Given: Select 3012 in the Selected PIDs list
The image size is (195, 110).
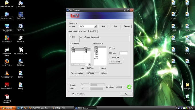Looking at the screenshot, I should click(100, 55).
